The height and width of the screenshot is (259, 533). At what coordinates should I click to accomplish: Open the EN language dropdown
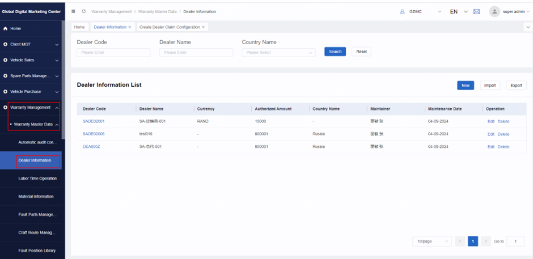pos(466,11)
